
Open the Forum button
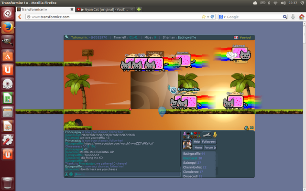210,148
